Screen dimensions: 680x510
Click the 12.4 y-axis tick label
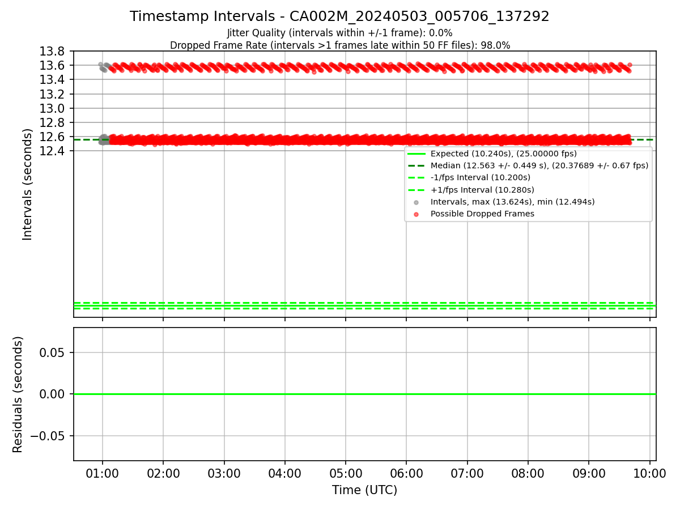click(x=53, y=151)
